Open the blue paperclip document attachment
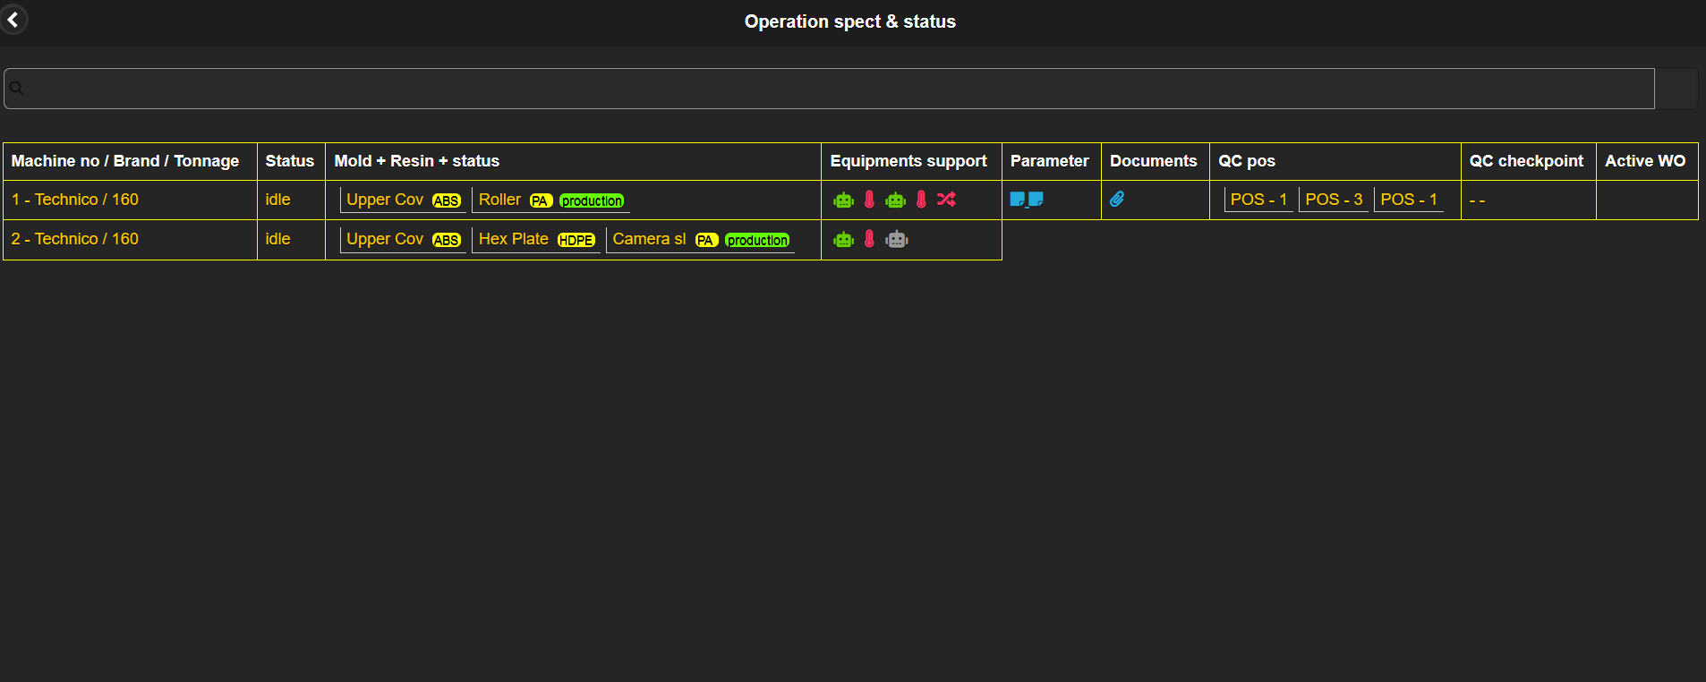 1117,200
